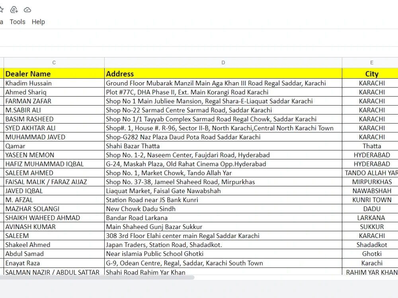Screen dimensions: 398x298
Task: Select the SALMAN NAZIR / ABDUL SATTAR cell
Action: [x=54, y=272]
